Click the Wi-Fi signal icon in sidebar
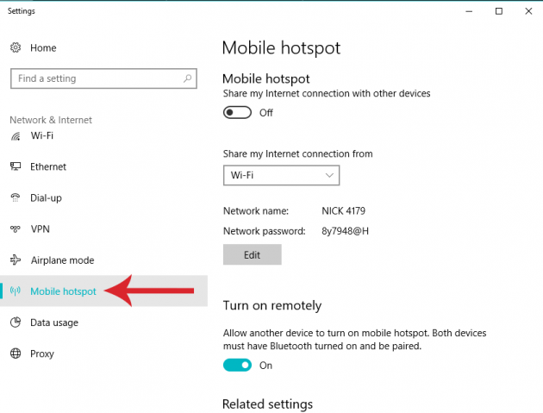The image size is (543, 413). 16,136
